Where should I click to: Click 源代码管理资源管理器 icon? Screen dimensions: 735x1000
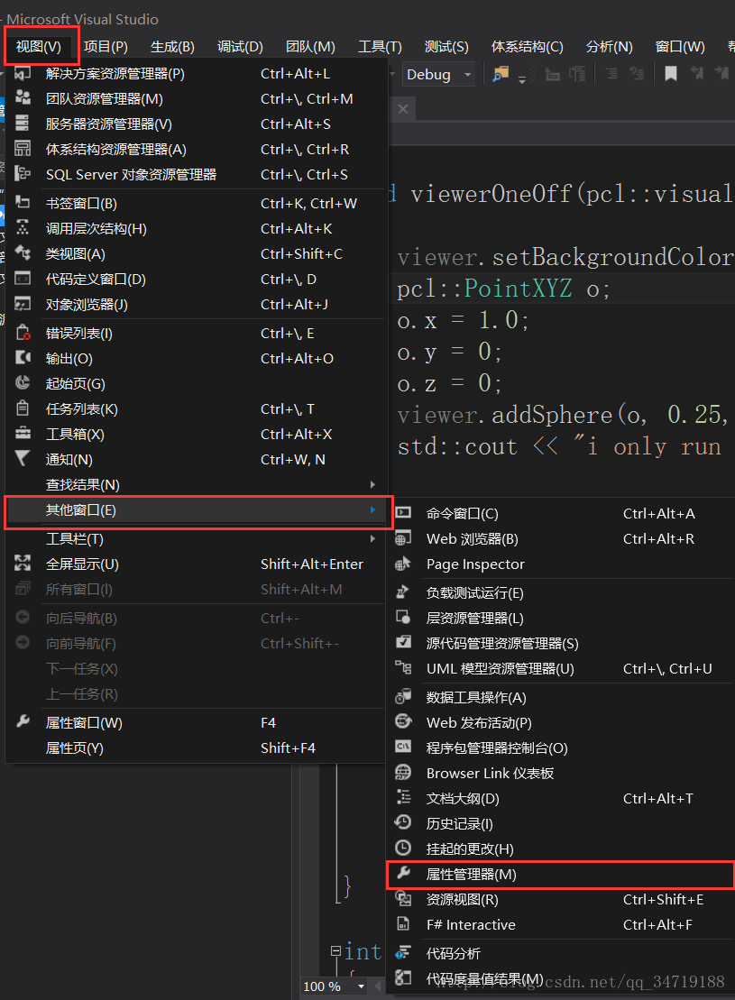coord(402,642)
